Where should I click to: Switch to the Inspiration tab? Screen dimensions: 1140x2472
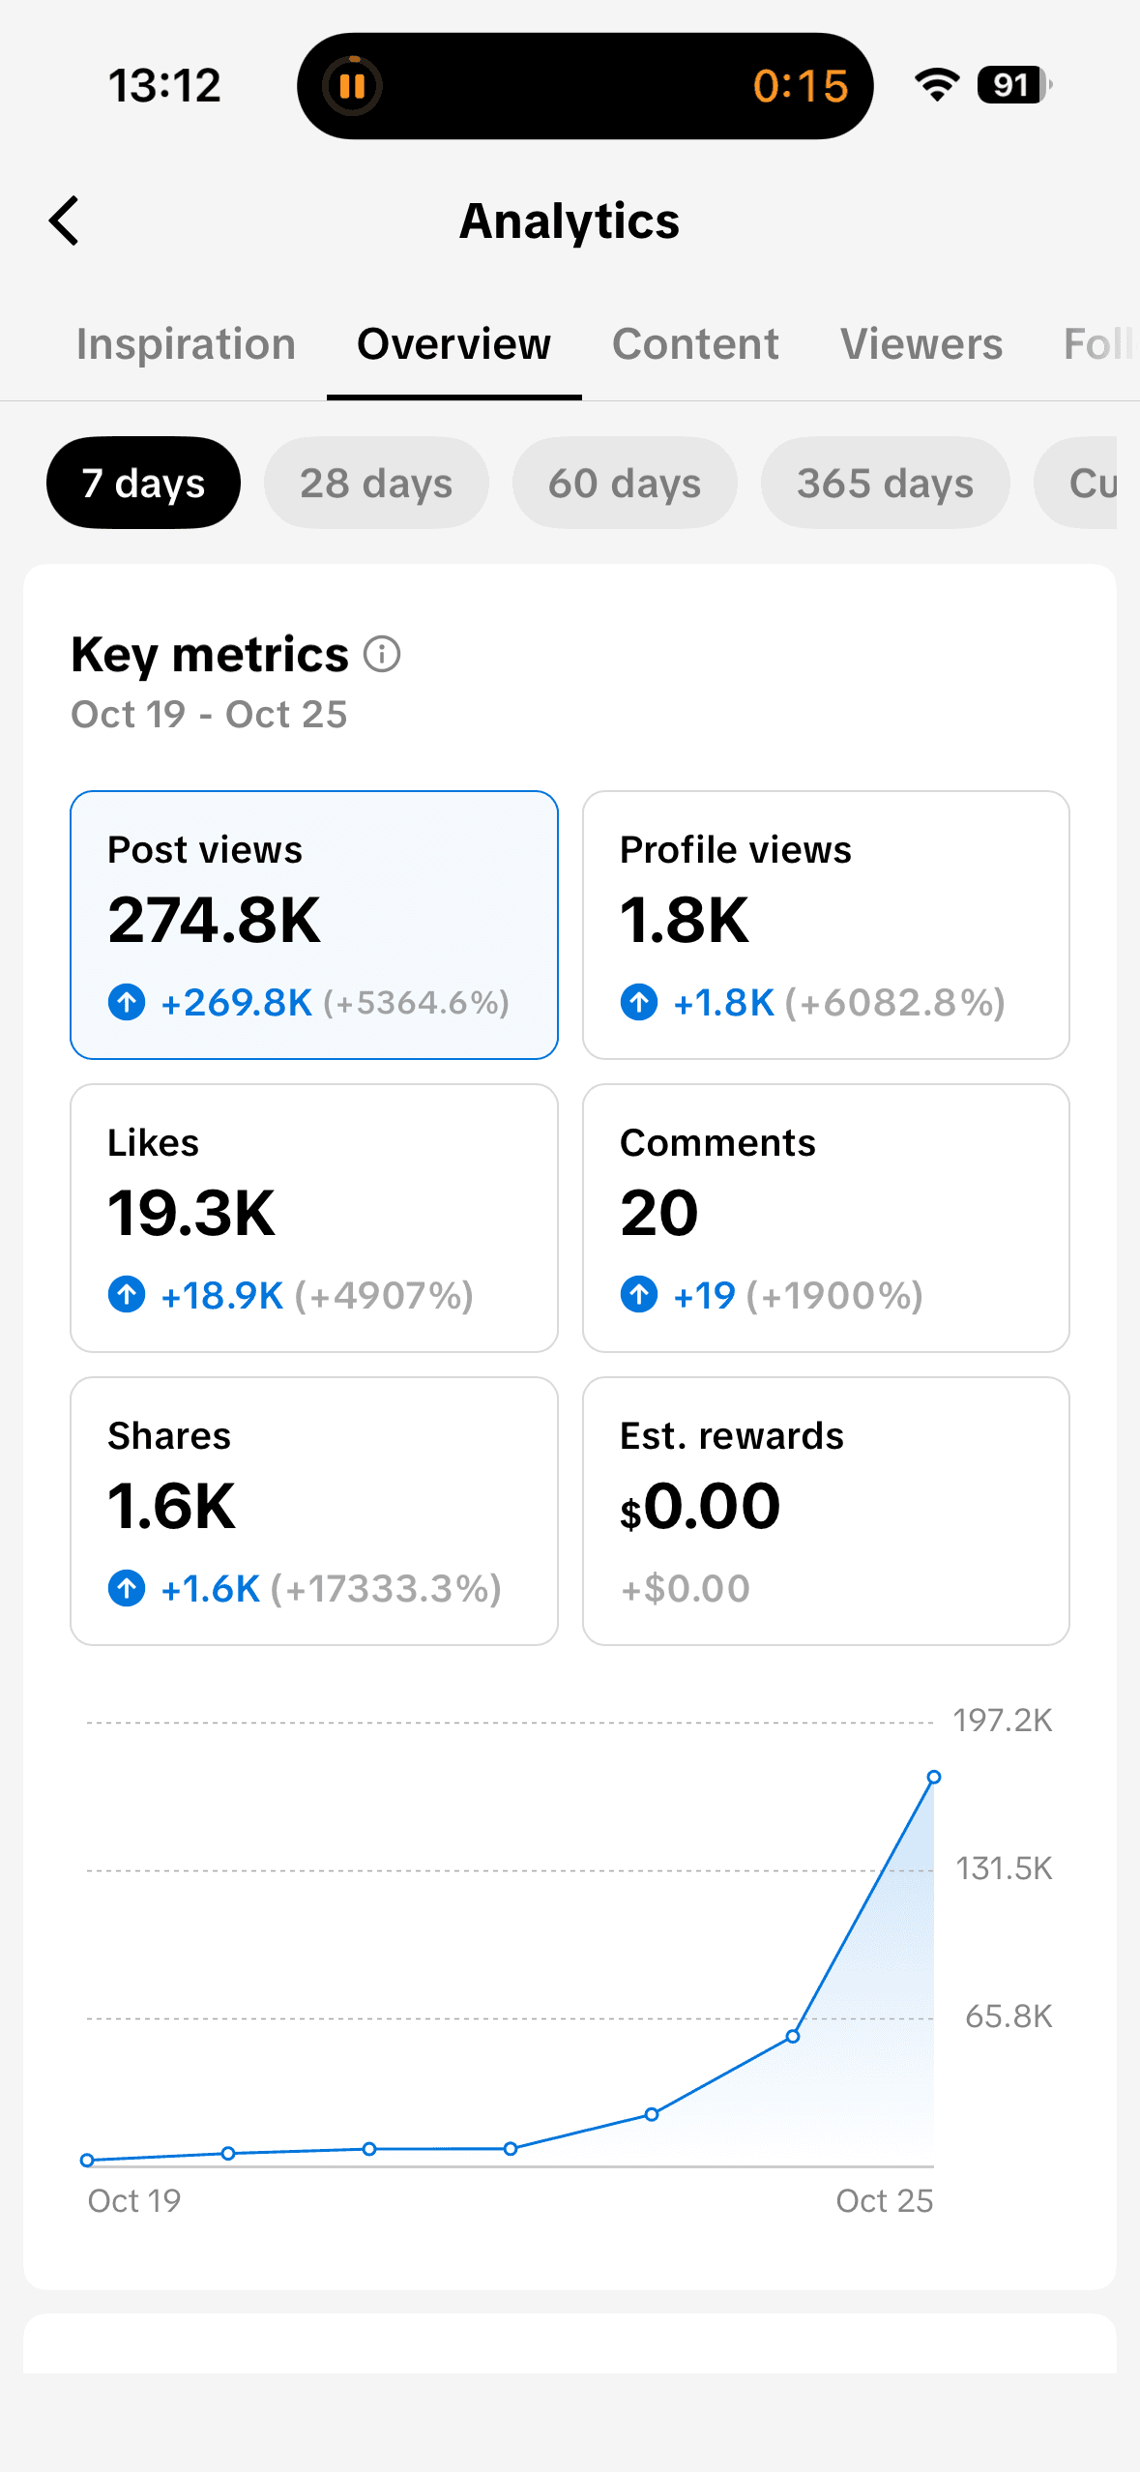[x=186, y=344]
